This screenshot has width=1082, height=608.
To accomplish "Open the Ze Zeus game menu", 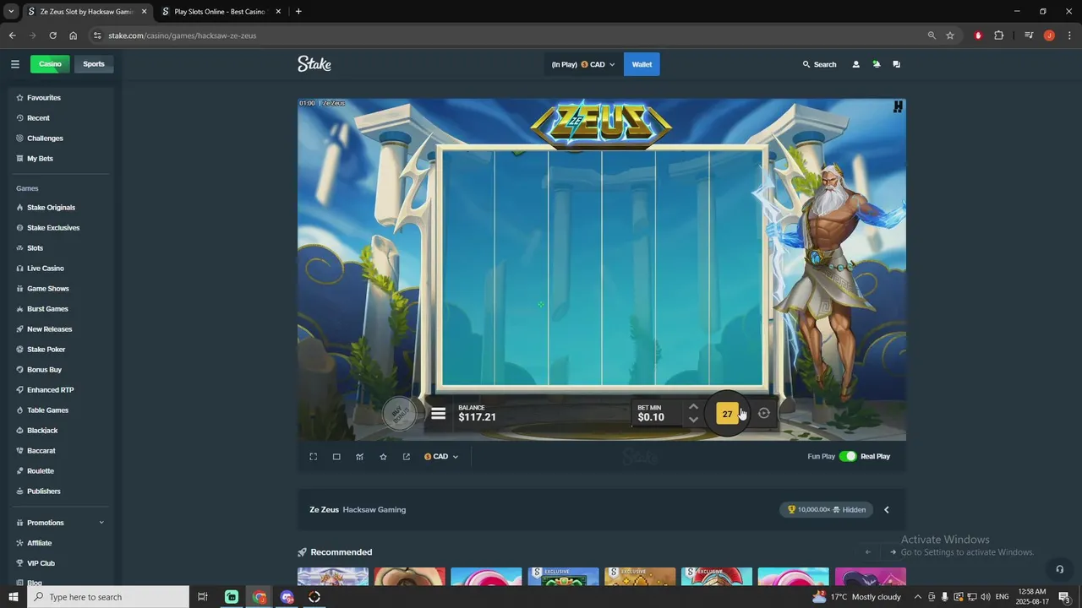I will pyautogui.click(x=438, y=414).
